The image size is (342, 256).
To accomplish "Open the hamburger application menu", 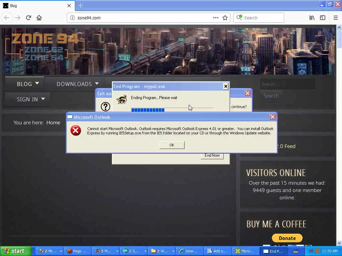I will (335, 18).
